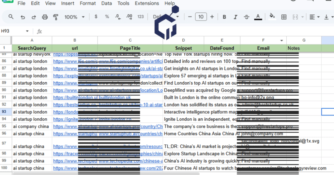Viewport: 334px width, 175px height.
Task: Open the Help menu
Action: 170,3
